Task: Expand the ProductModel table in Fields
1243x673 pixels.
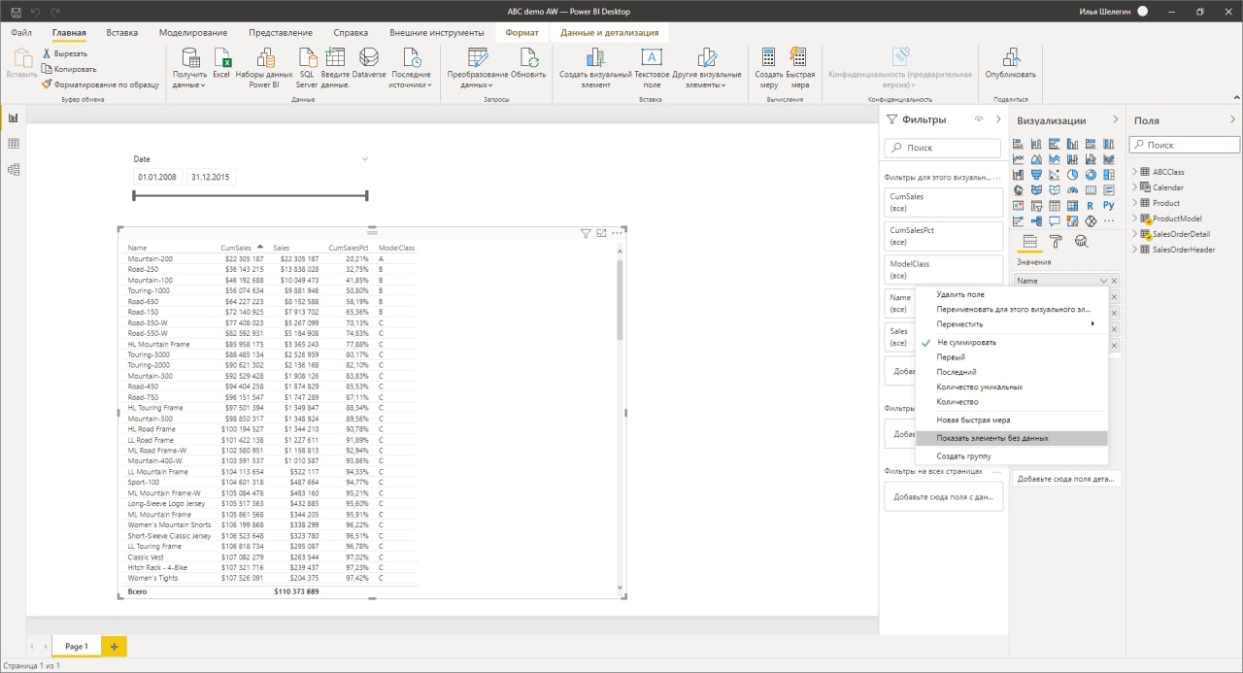Action: 1136,219
